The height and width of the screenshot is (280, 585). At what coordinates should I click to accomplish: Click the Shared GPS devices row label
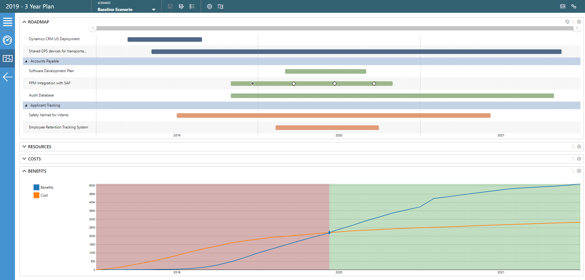pos(58,51)
